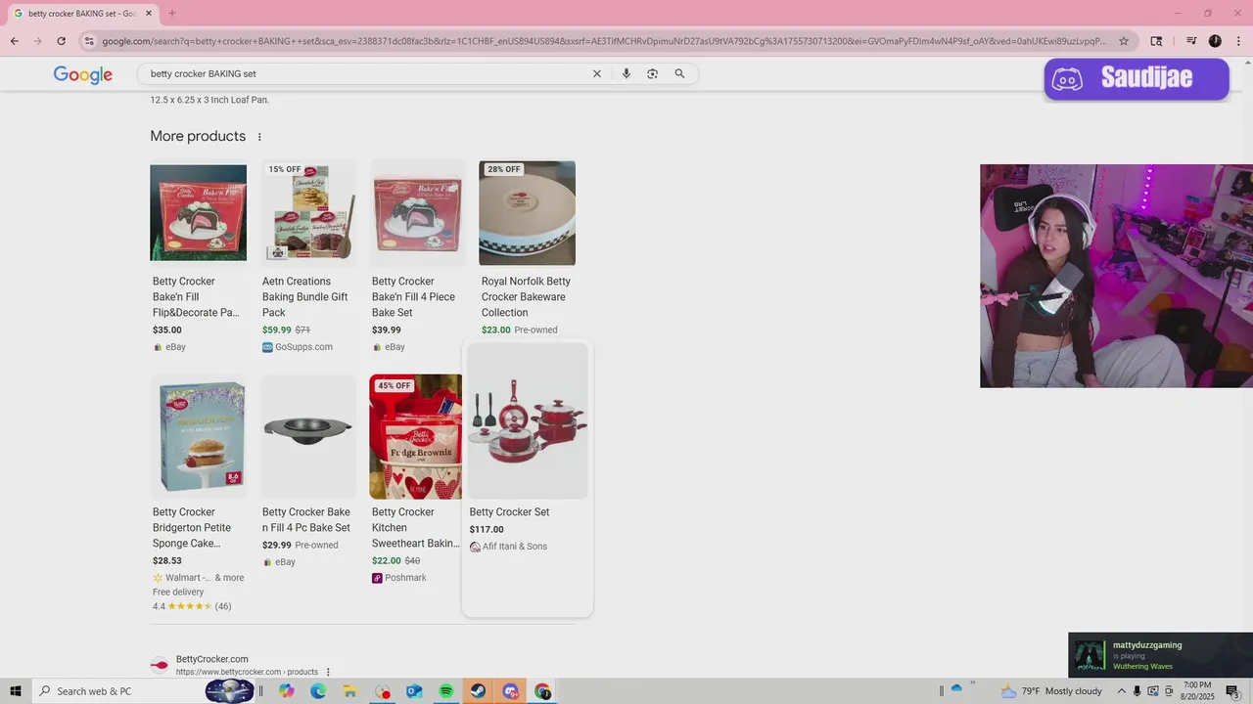Open the 79°F Mostly cloudy weather widget

(x=1051, y=691)
